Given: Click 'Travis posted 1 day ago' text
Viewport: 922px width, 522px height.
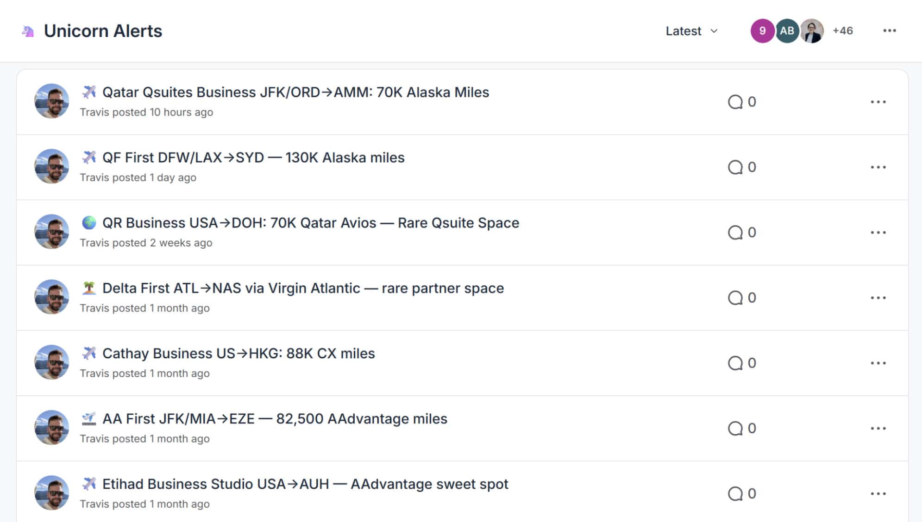Looking at the screenshot, I should [x=138, y=178].
